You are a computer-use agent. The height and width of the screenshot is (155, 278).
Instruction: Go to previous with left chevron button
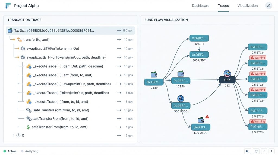tap(264, 151)
